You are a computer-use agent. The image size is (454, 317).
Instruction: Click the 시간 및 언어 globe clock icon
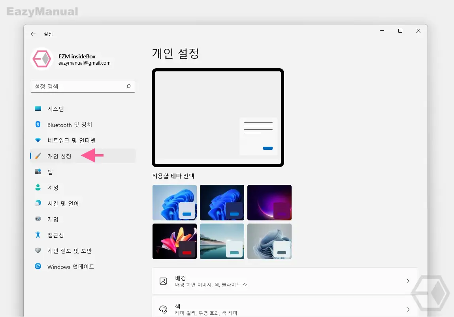[38, 203]
